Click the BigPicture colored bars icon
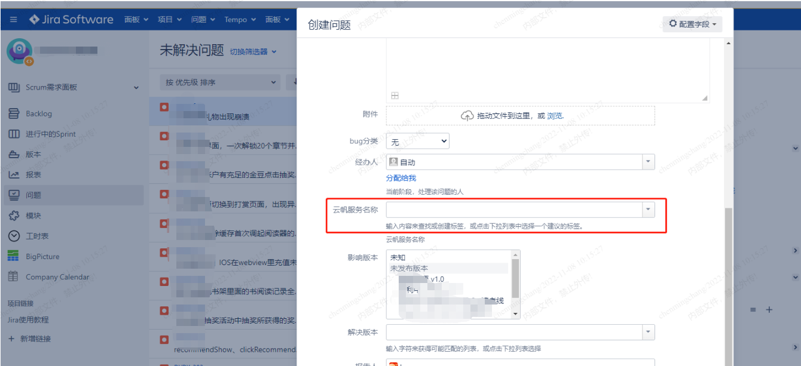The width and height of the screenshot is (801, 366). (x=13, y=256)
